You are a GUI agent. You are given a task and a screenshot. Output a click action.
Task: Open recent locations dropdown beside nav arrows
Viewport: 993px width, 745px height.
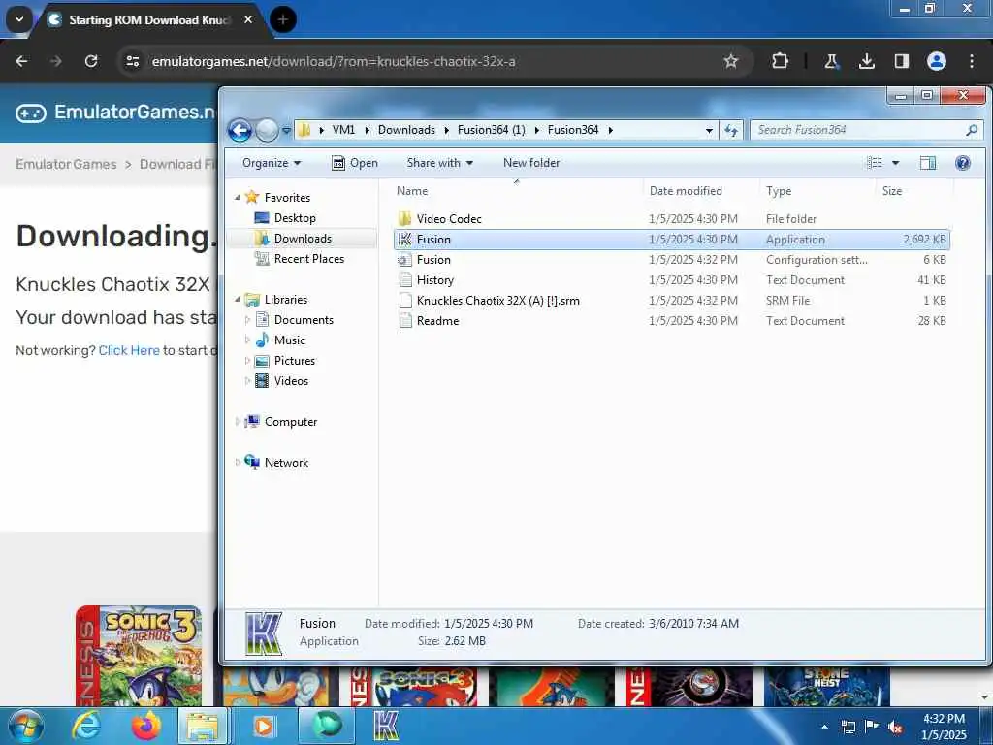[286, 131]
